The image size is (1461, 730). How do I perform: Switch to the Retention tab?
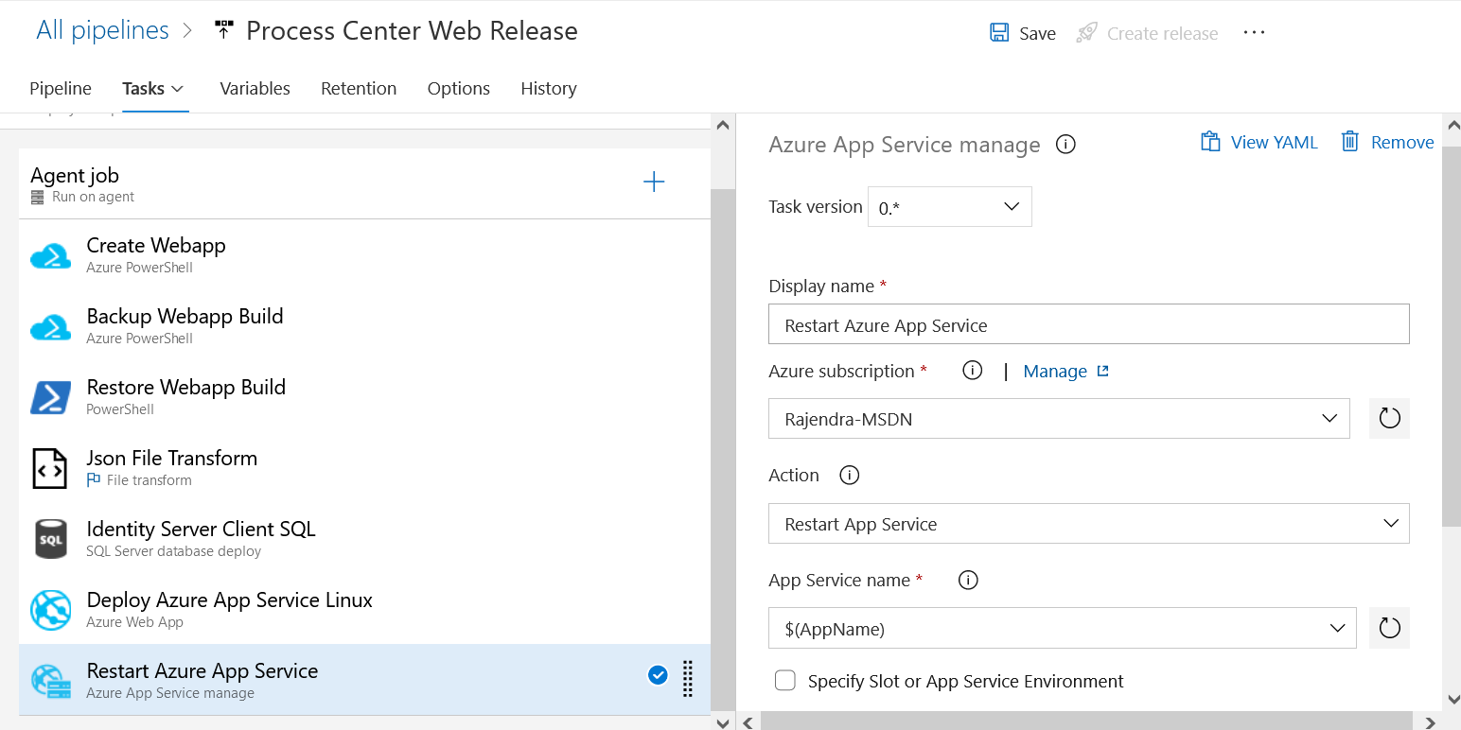359,88
